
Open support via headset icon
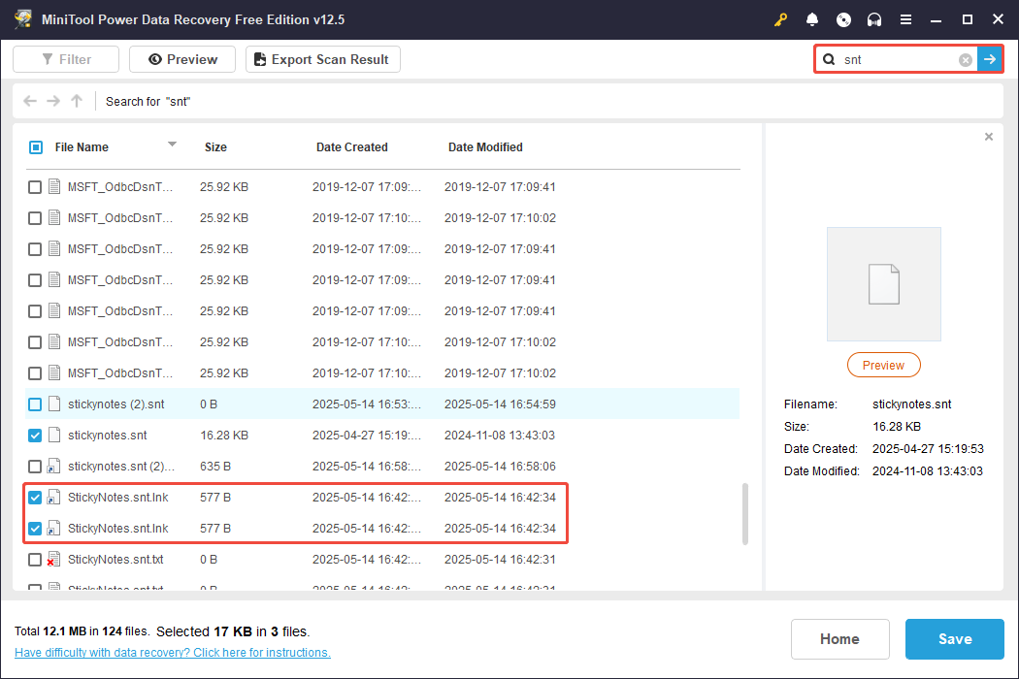click(874, 19)
